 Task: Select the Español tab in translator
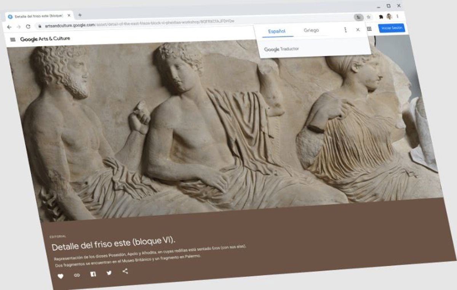pyautogui.click(x=277, y=32)
